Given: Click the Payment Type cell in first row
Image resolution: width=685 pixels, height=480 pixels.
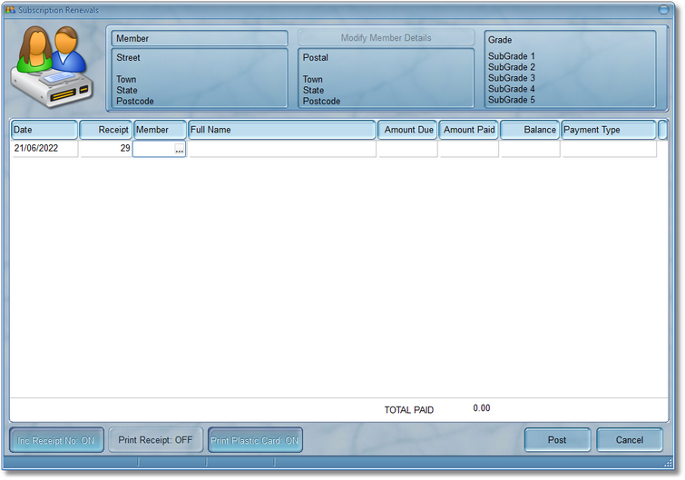Looking at the screenshot, I should tap(608, 149).
